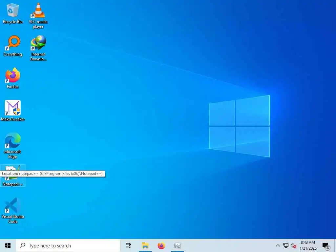Click the taskbar search box
Viewport: 336px width, 252px height.
[68, 245]
